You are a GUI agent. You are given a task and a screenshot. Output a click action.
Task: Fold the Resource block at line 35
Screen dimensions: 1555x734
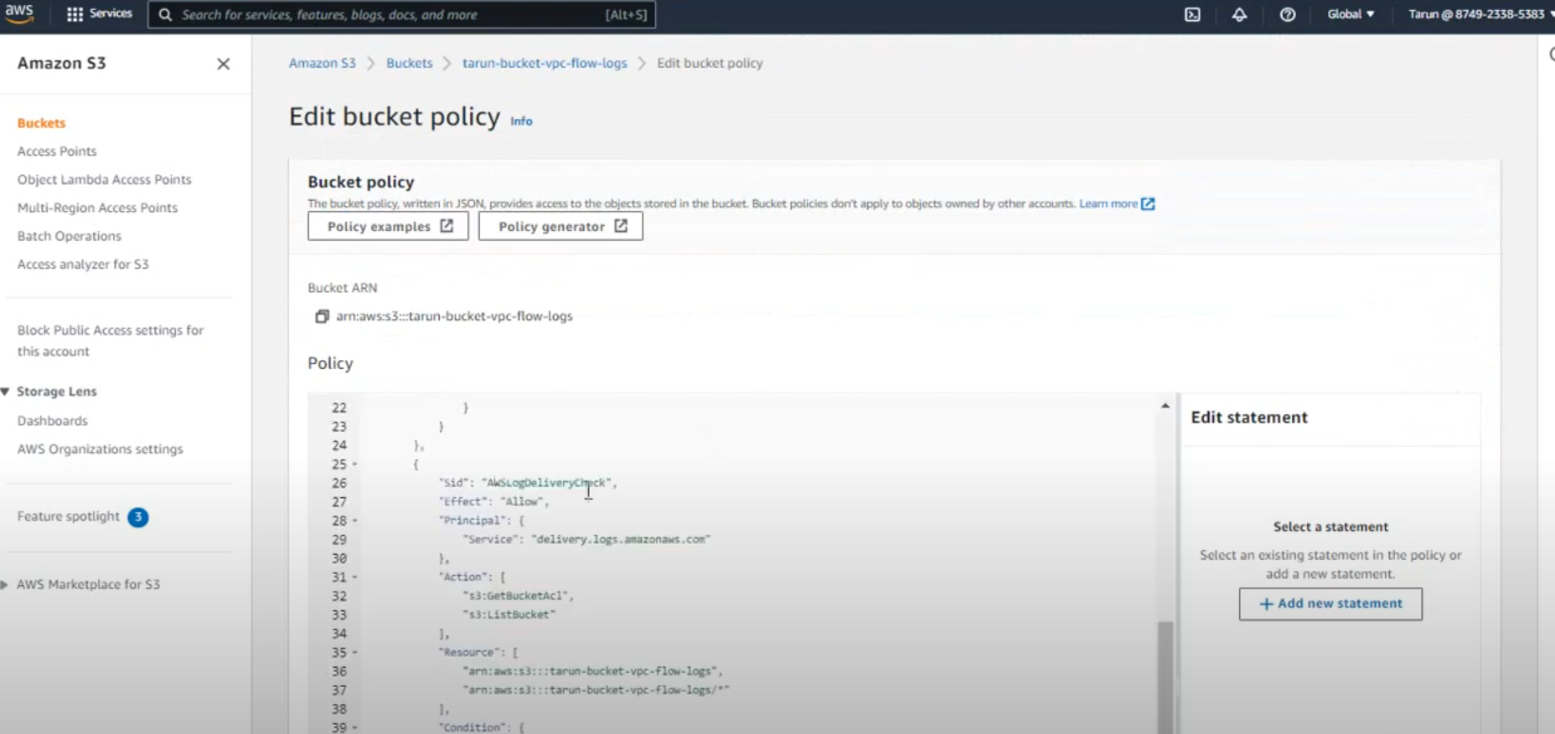pos(355,653)
